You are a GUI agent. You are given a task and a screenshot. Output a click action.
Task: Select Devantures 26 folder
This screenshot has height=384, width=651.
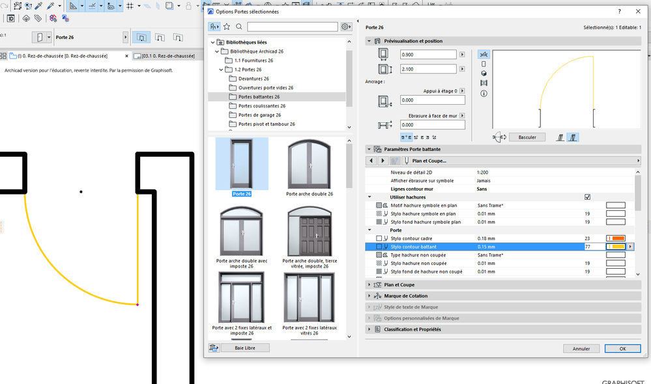coord(253,78)
